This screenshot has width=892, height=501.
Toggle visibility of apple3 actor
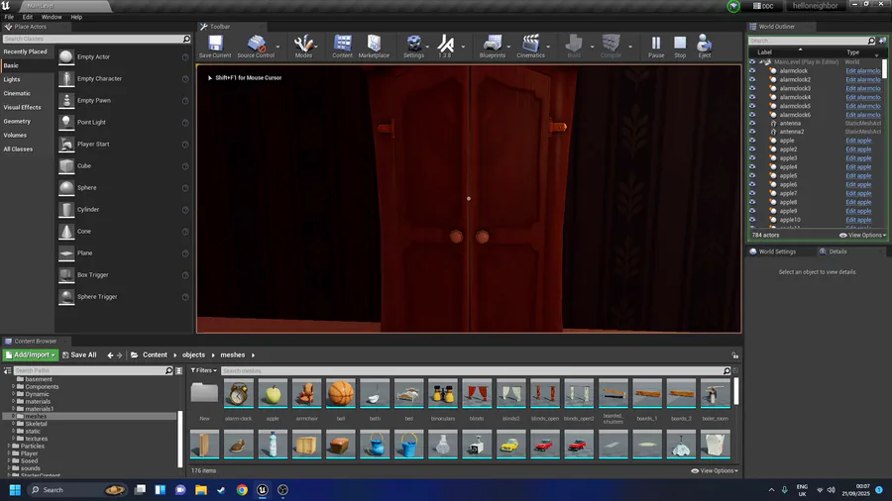tap(752, 157)
